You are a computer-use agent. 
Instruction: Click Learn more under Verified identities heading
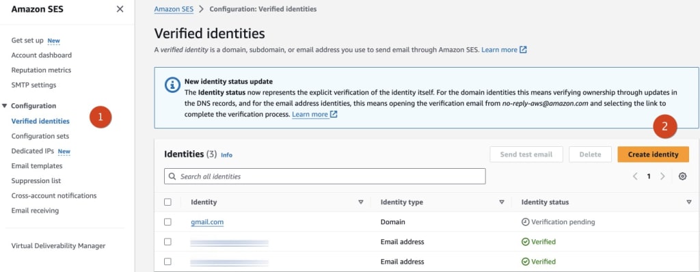[x=499, y=50]
